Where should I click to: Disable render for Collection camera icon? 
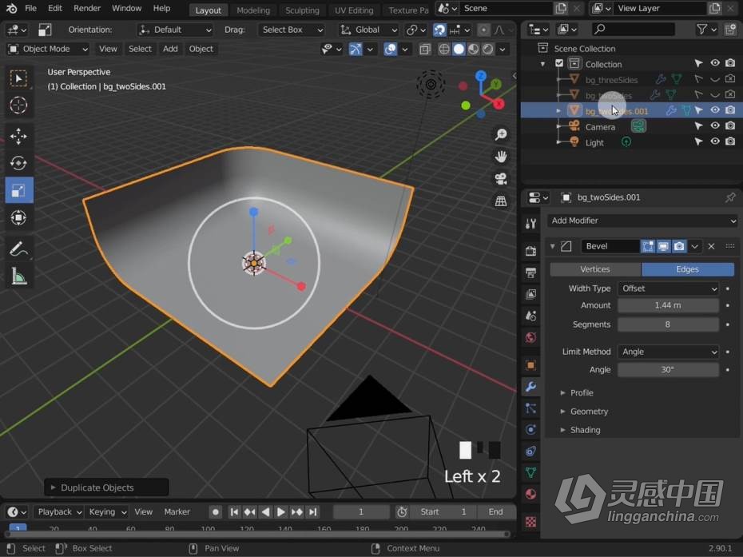(x=730, y=63)
